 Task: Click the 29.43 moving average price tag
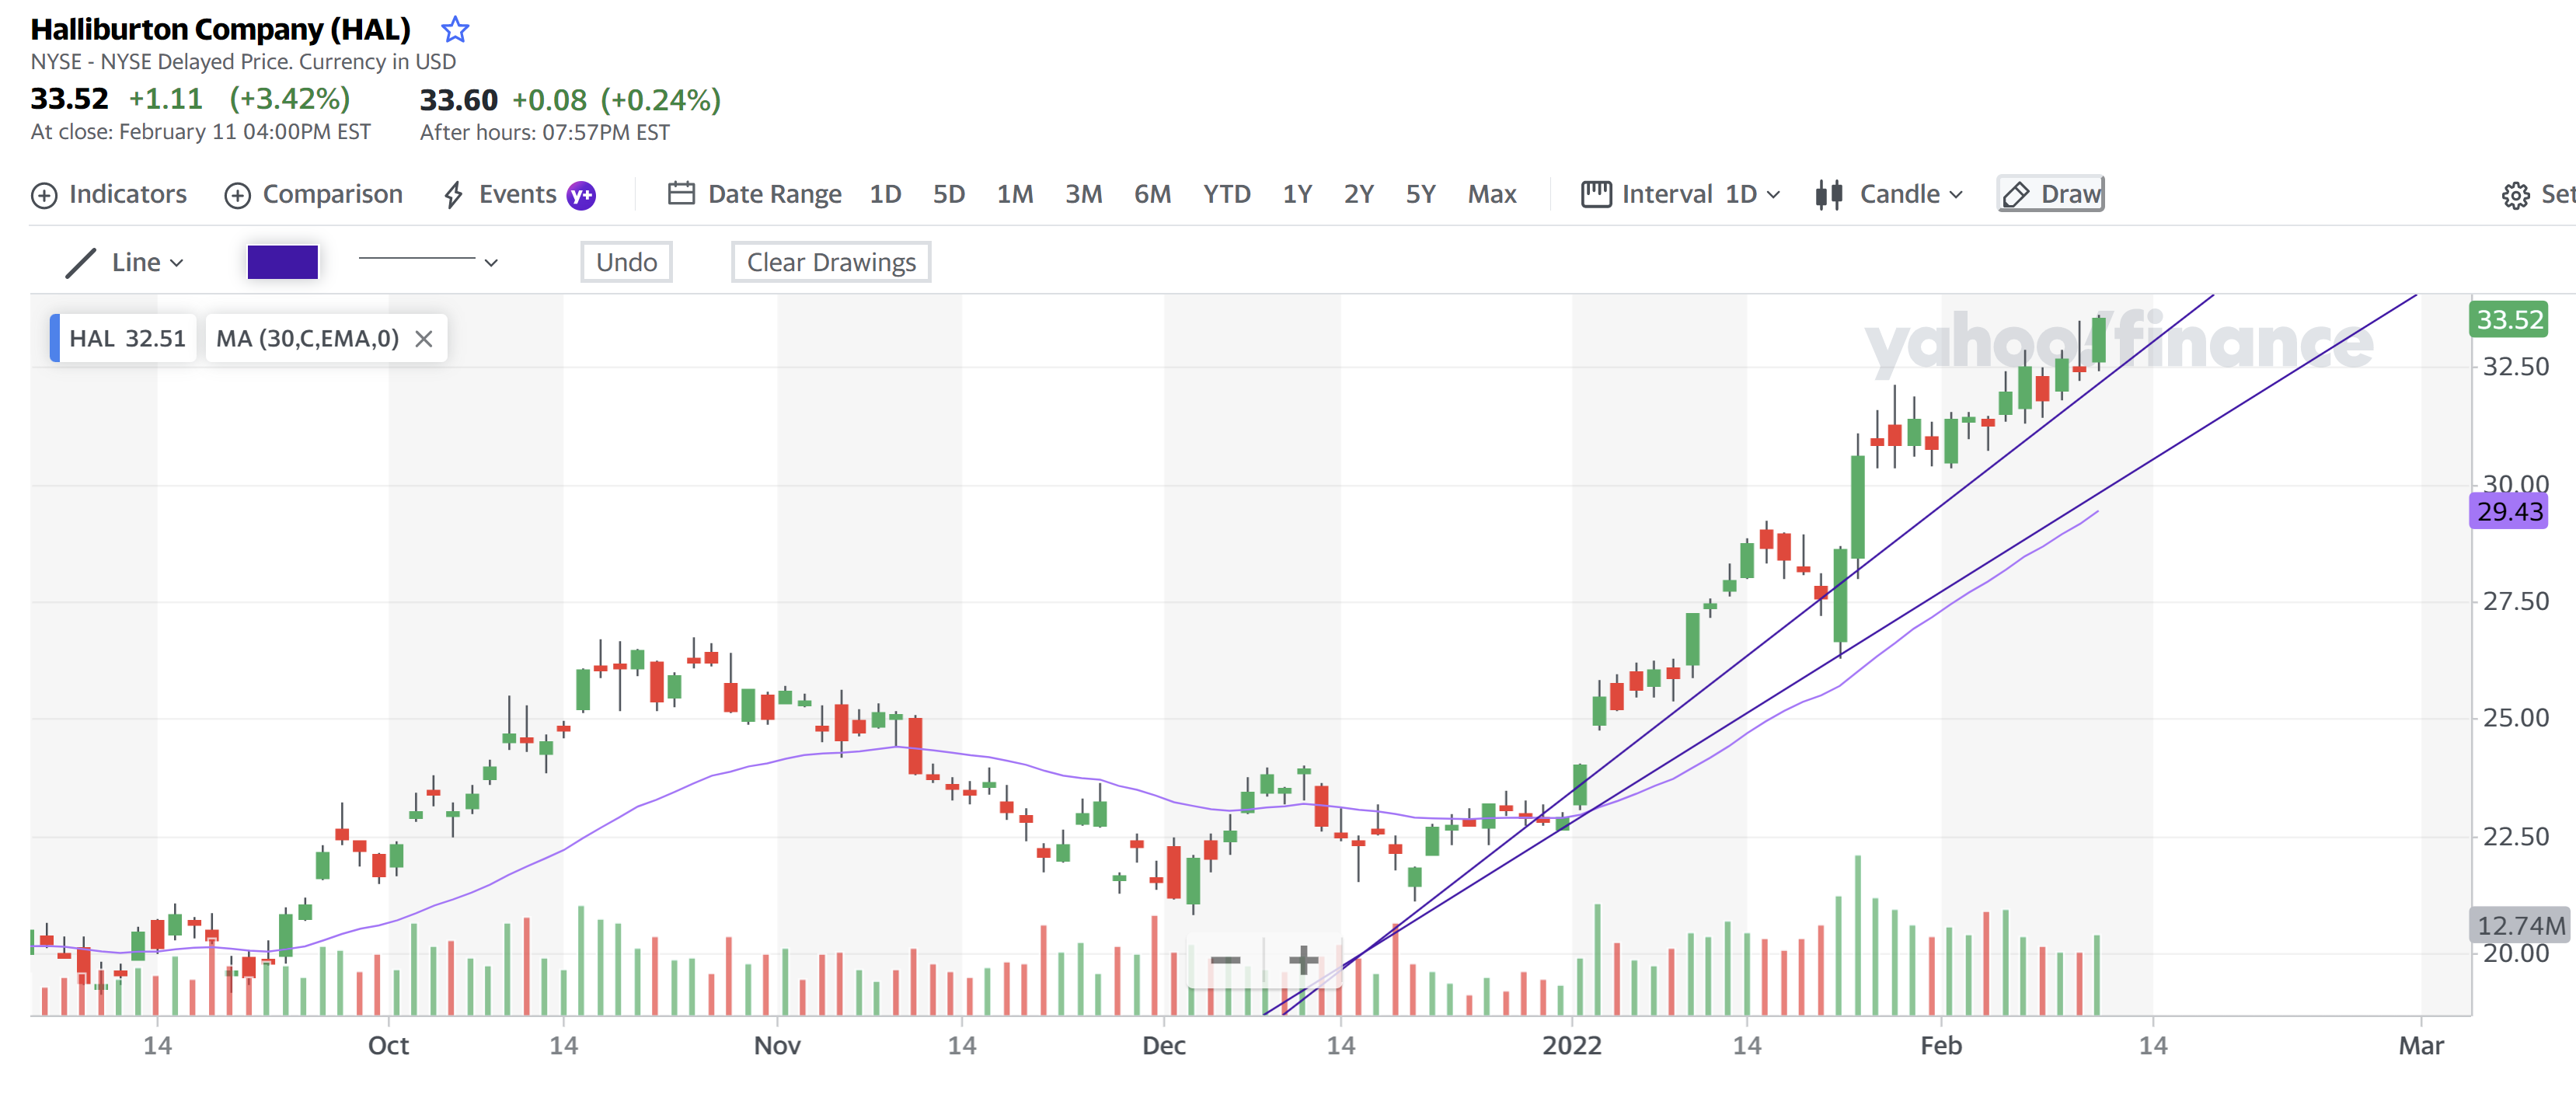pyautogui.click(x=2509, y=512)
